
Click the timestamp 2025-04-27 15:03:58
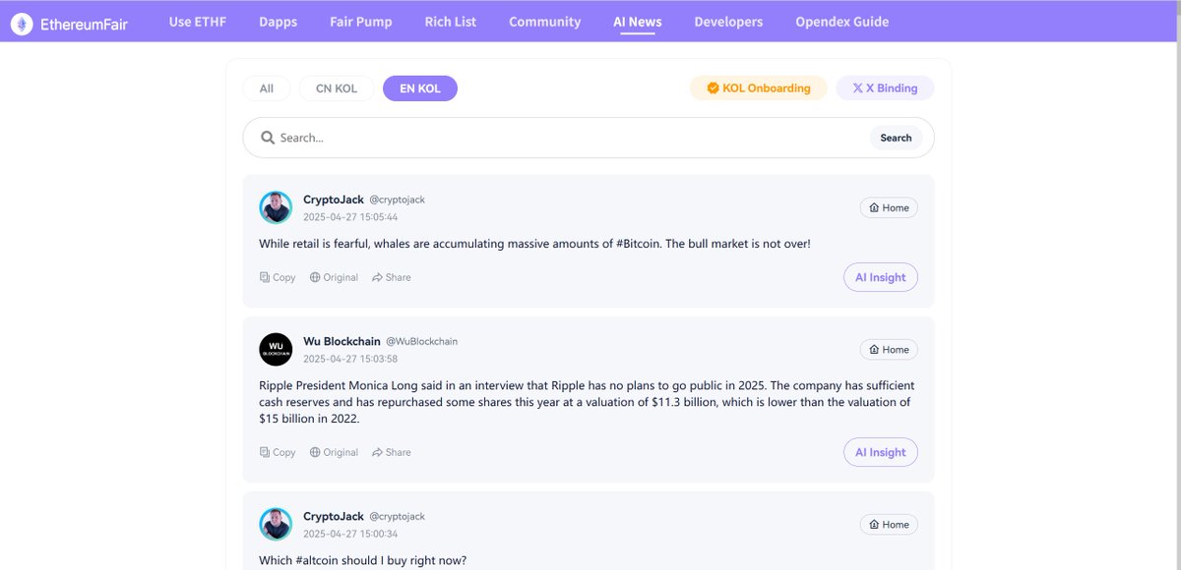[x=350, y=359]
